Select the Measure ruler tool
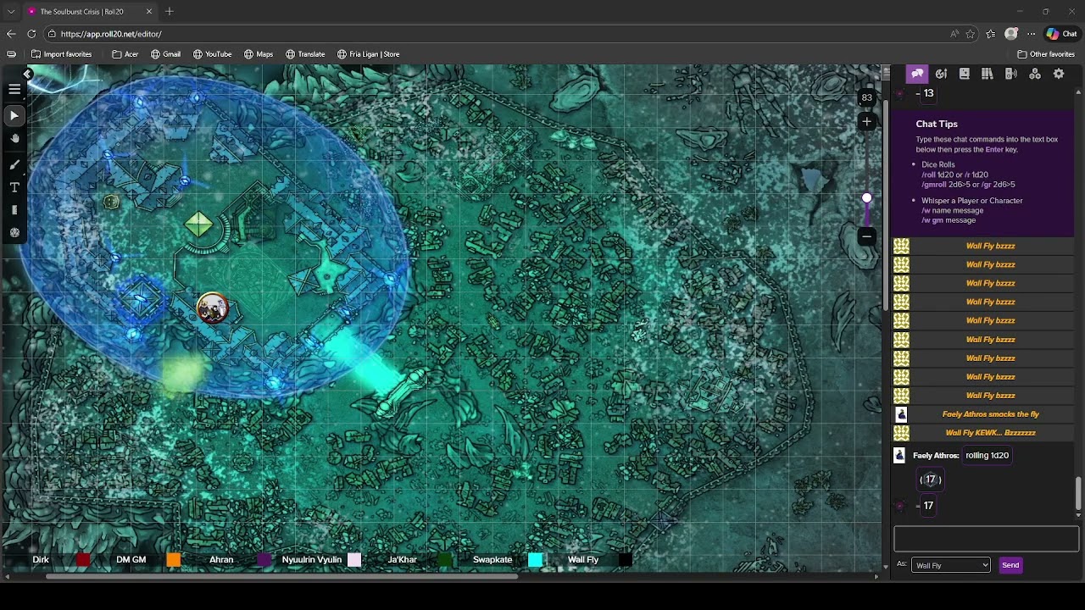This screenshot has height=610, width=1085. 14,210
